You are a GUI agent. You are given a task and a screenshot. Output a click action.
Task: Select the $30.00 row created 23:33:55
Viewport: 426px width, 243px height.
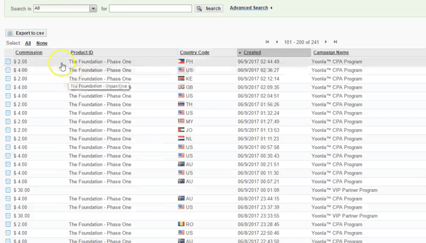click(x=8, y=216)
